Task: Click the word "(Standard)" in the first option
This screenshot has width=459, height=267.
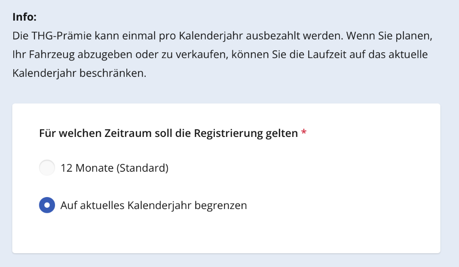Action: click(142, 168)
